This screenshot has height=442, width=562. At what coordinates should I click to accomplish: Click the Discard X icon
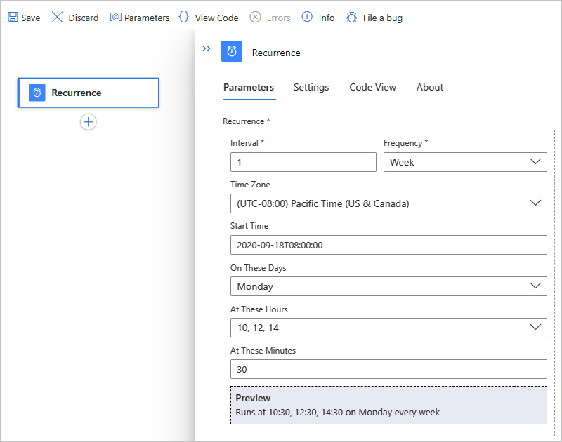click(58, 18)
